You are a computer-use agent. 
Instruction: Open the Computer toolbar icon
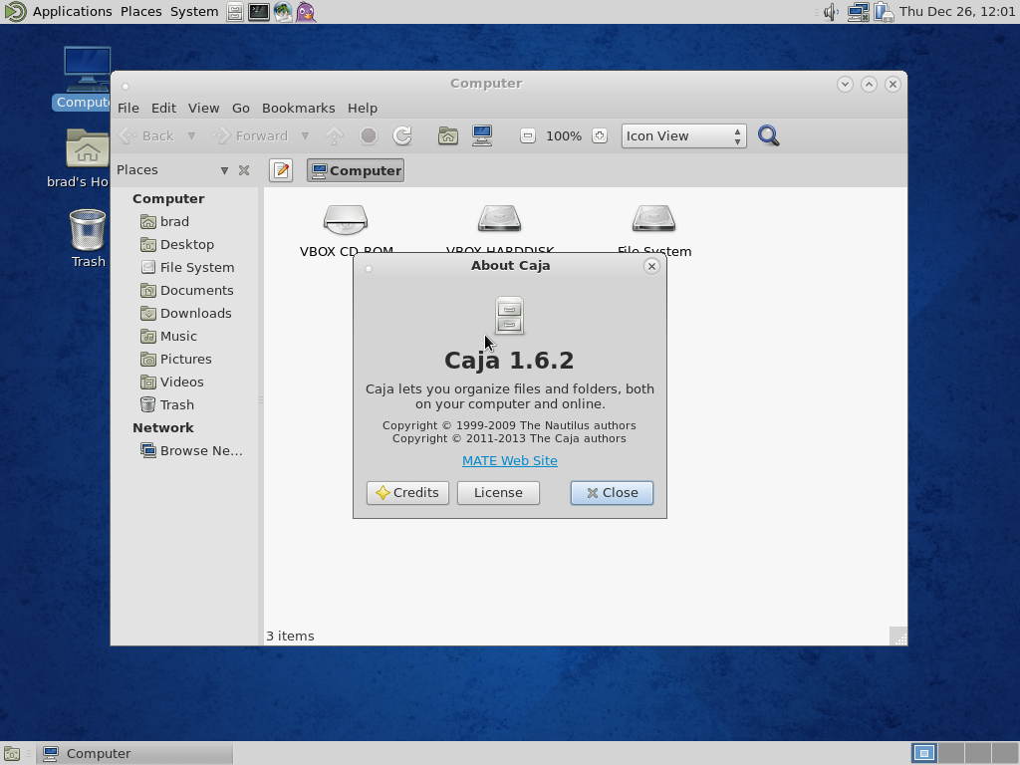pos(482,135)
